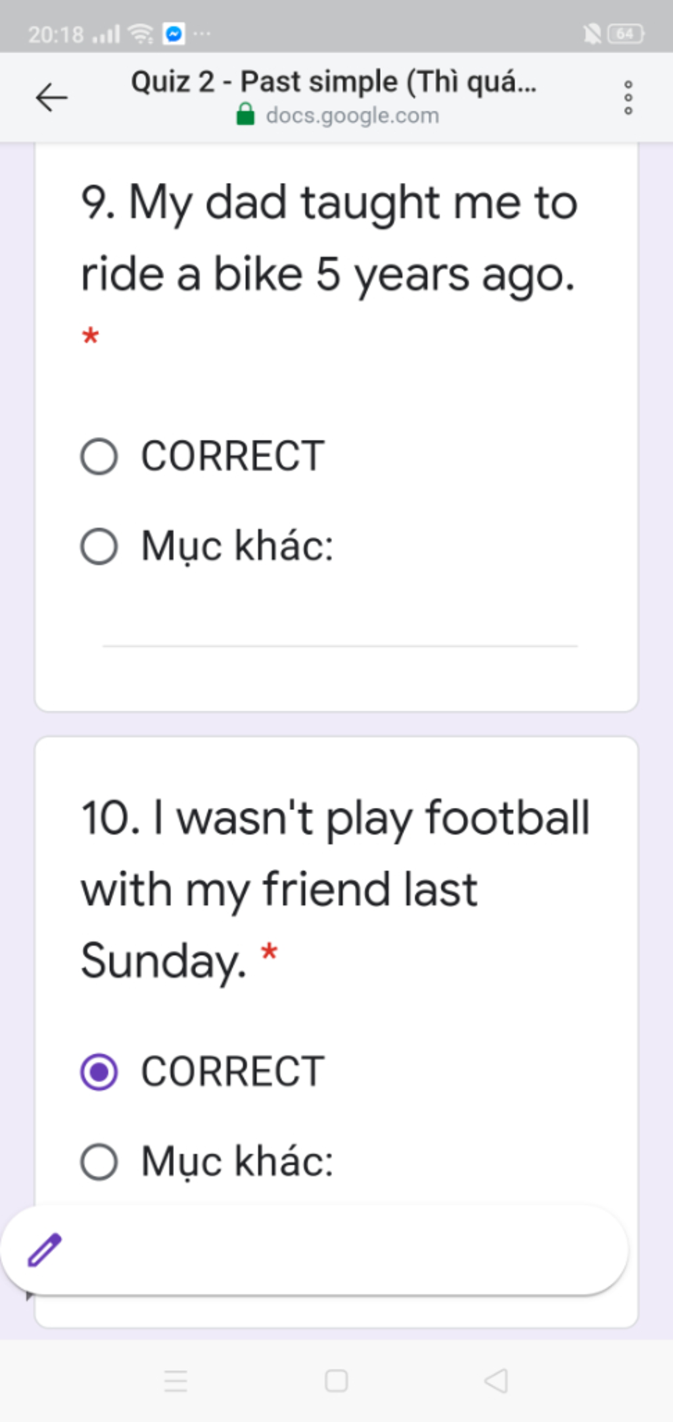
Task: Tap the floating edit bar
Action: pyautogui.click(x=329, y=1250)
